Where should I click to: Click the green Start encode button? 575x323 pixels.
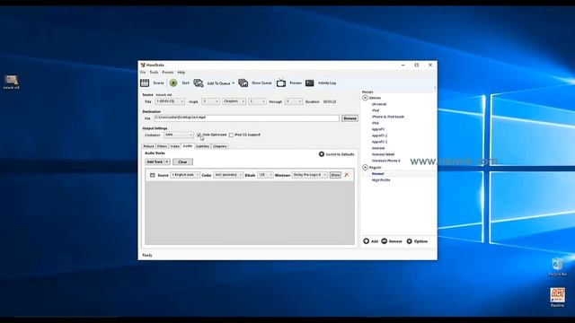click(x=173, y=83)
